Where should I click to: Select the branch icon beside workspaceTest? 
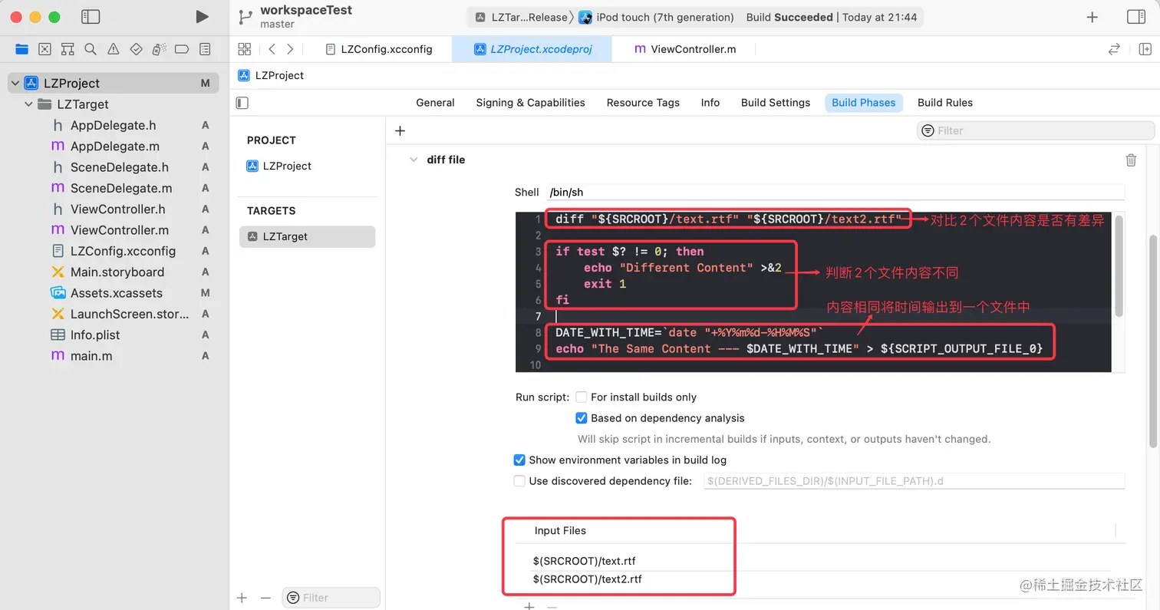tap(245, 17)
